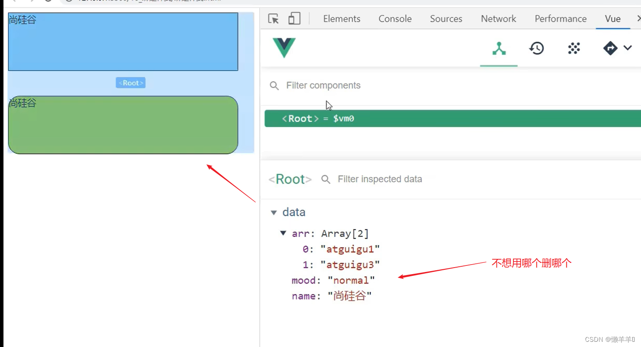Image resolution: width=641 pixels, height=347 pixels.
Task: Open the Vue events dots icon
Action: coord(574,48)
